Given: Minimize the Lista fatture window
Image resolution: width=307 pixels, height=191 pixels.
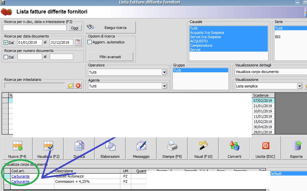Looking at the screenshot, I should pos(297,3).
